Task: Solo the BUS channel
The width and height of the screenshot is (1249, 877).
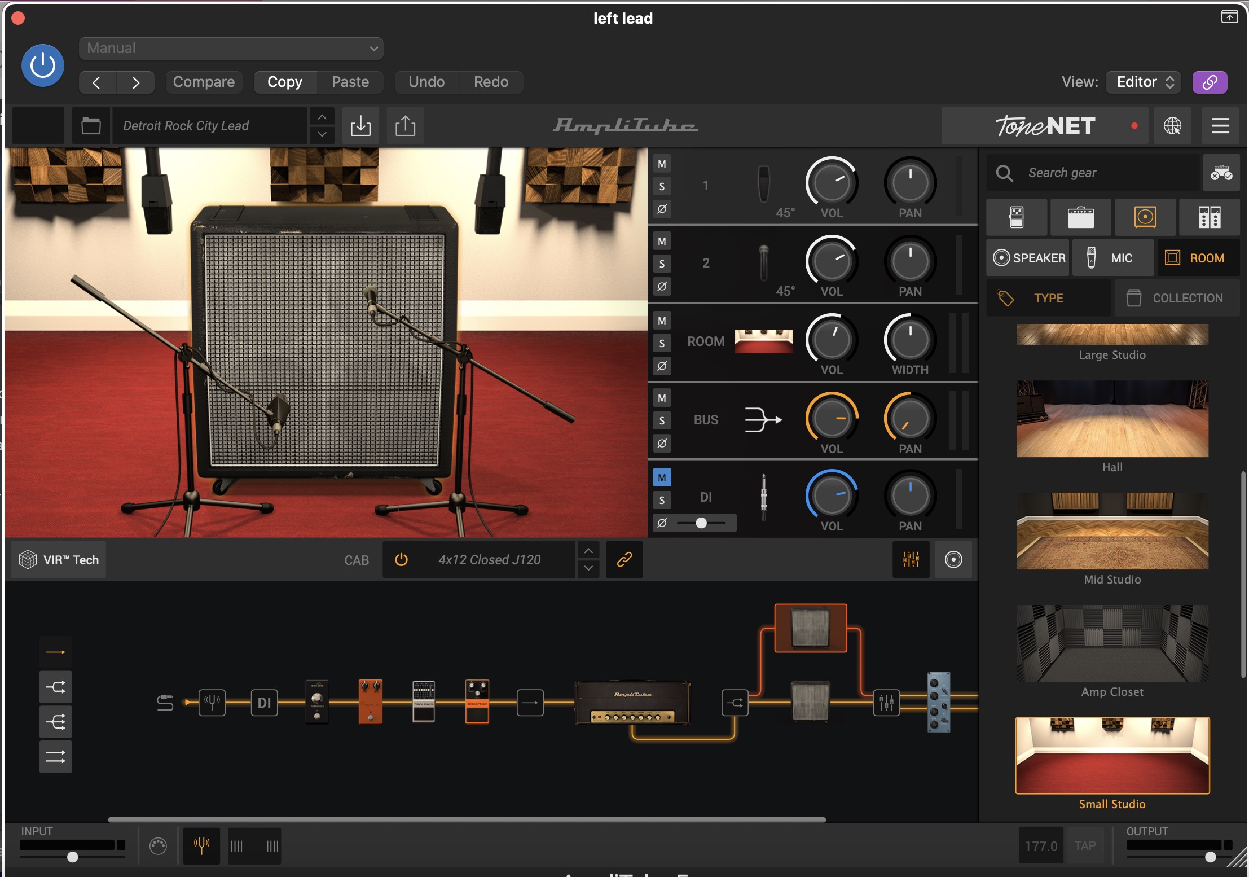Action: [662, 420]
